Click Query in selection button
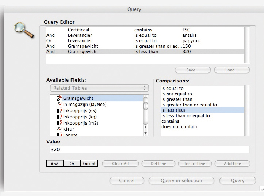This screenshot has width=264, height=196. [x=181, y=181]
